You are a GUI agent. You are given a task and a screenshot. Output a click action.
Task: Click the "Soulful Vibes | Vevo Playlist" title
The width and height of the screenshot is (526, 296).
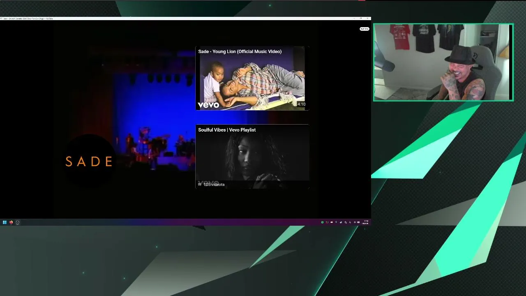tap(227, 130)
